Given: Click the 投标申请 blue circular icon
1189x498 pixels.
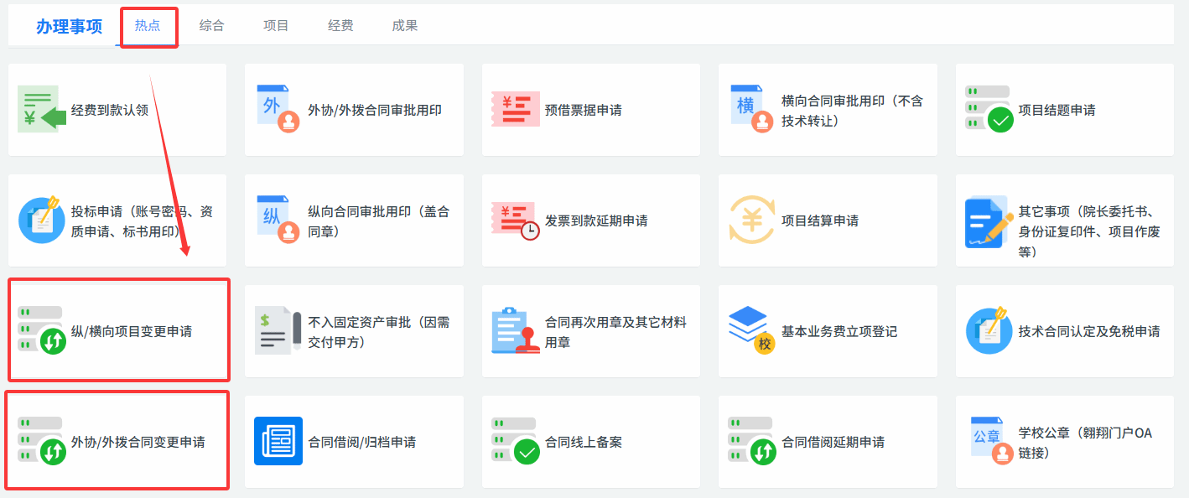Looking at the screenshot, I should tap(42, 220).
